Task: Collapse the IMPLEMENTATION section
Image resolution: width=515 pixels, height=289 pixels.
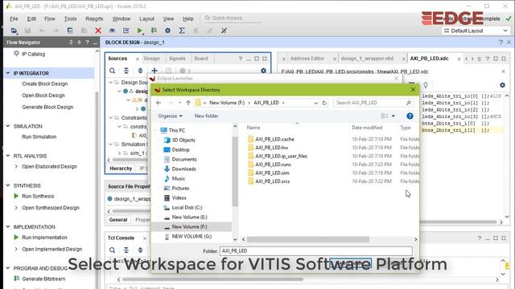Action: 8,226
